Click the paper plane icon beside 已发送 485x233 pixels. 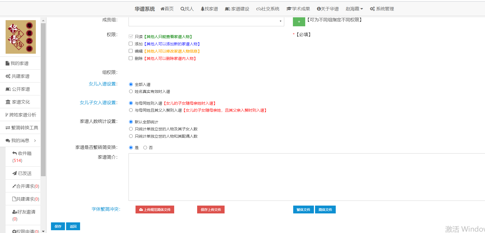point(15,173)
